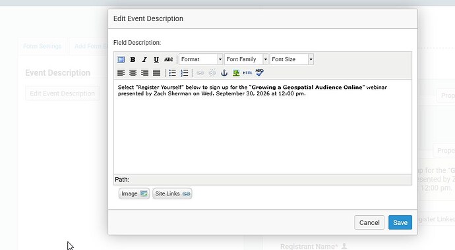Click the bold webinar title text
Viewport: 455px width, 250px height.
click(x=307, y=87)
